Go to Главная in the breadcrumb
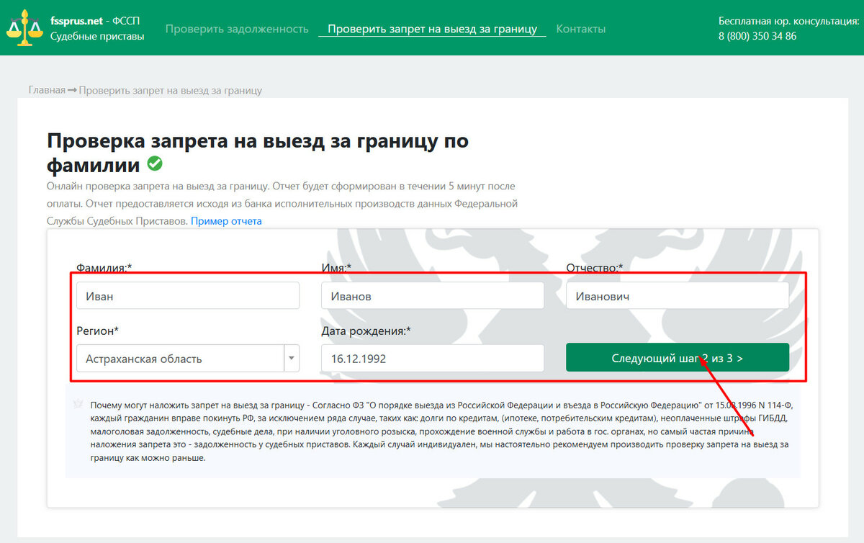Image resolution: width=864 pixels, height=543 pixels. coord(47,90)
